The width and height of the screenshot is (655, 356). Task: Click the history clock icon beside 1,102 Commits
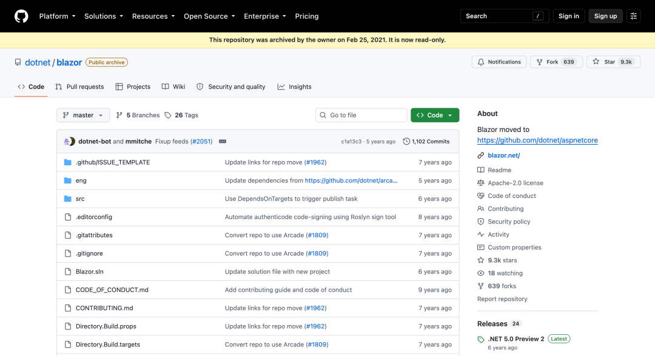[406, 141]
